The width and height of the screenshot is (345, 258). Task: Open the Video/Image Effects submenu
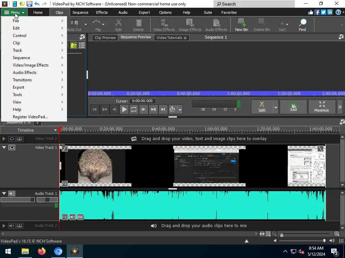34,65
